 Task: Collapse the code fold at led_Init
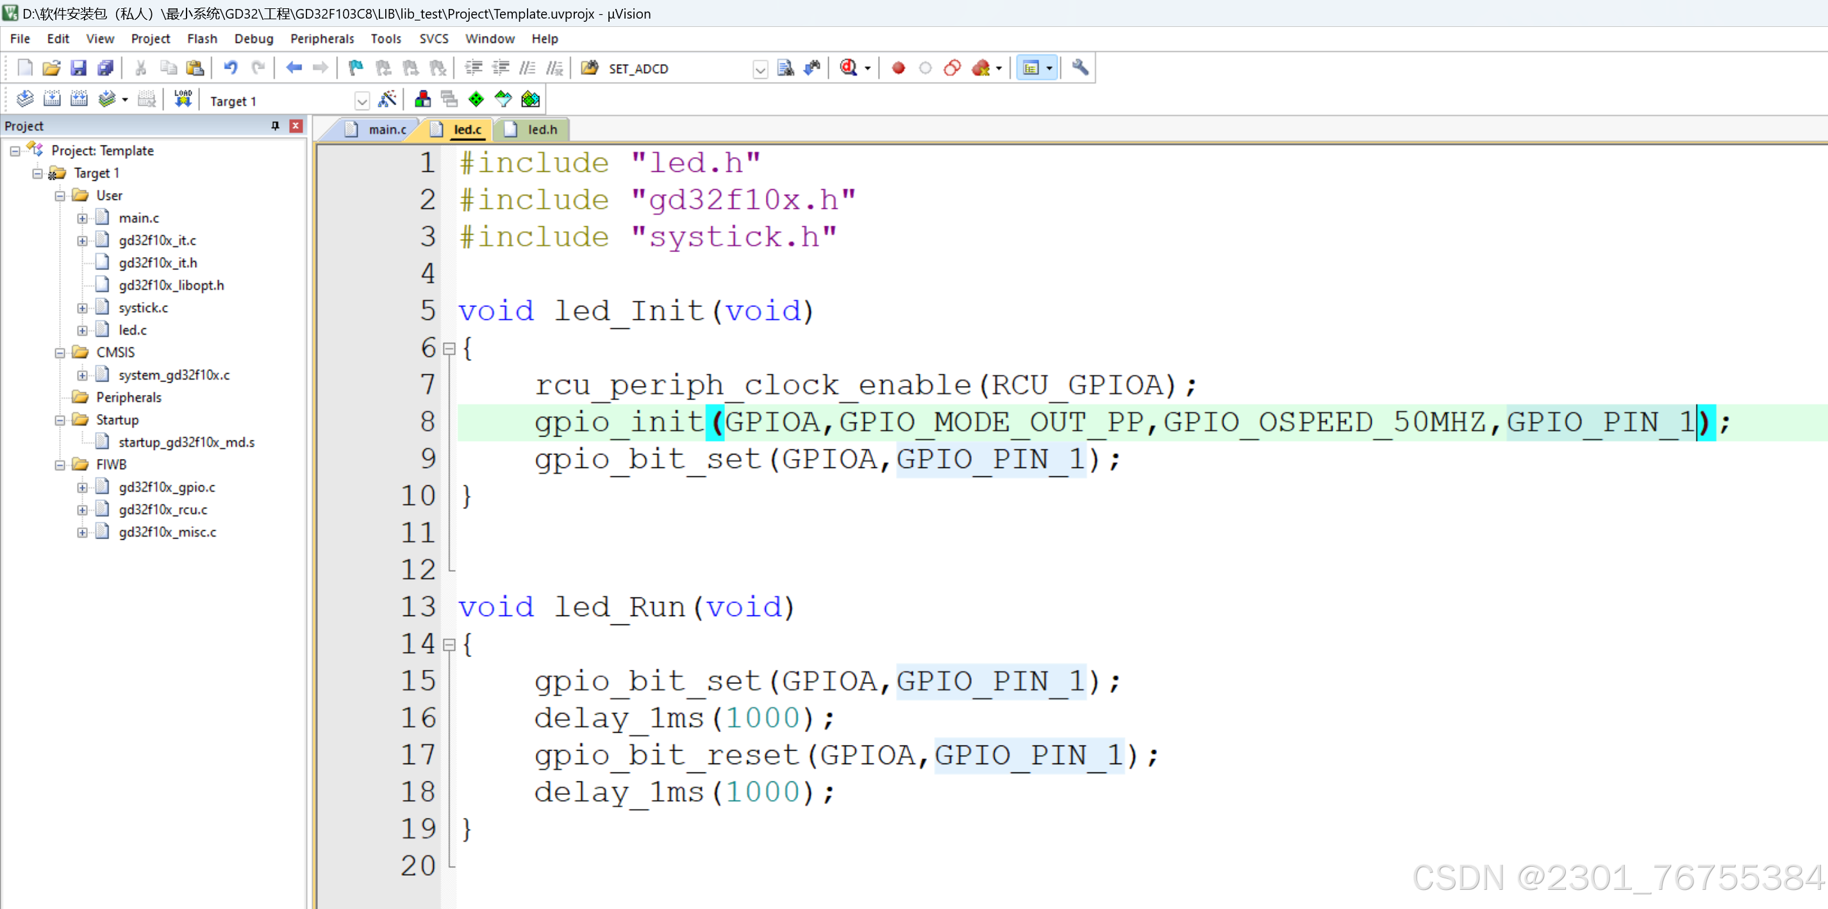[x=450, y=349]
